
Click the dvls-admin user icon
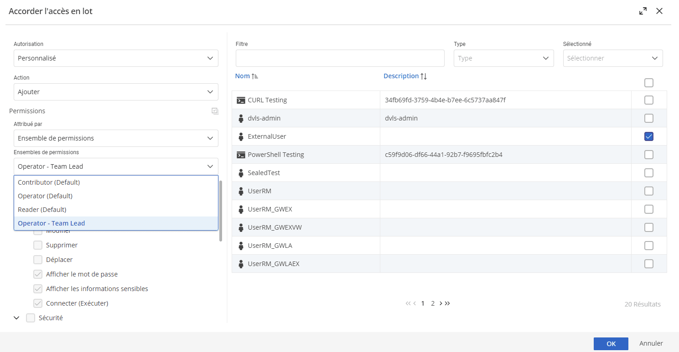(x=241, y=118)
